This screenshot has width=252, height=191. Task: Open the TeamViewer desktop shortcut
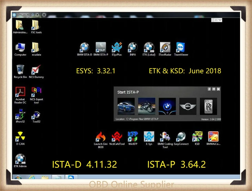[181, 49]
